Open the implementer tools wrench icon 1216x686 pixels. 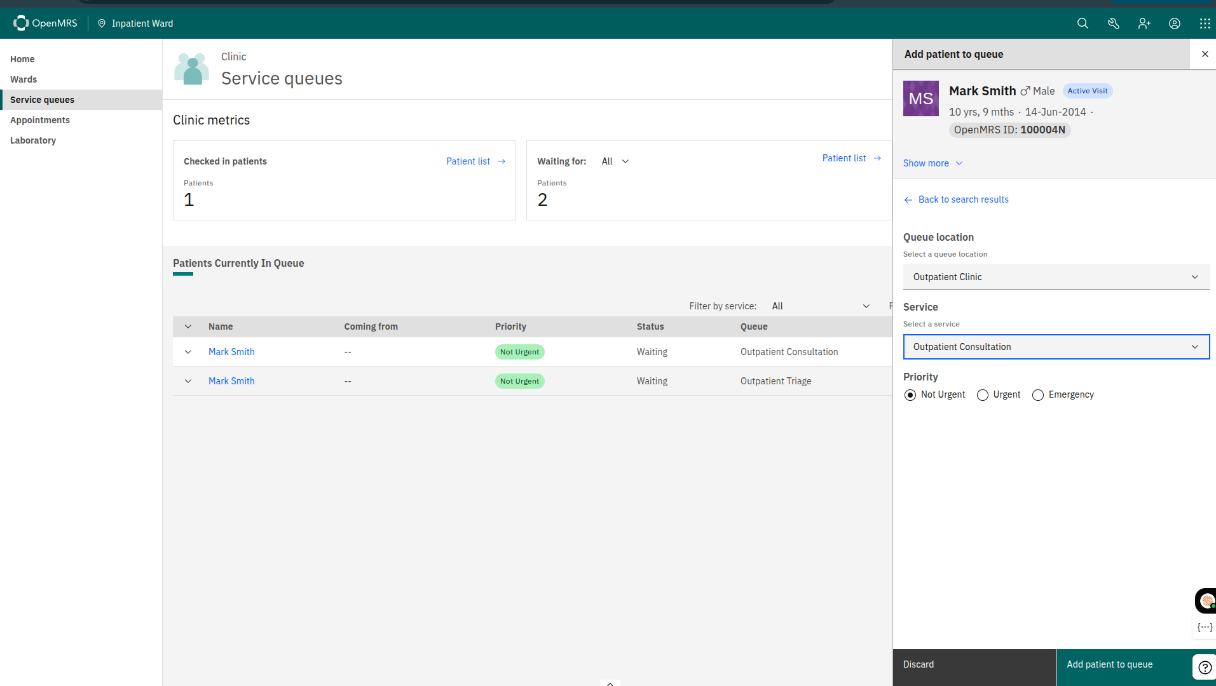click(1114, 24)
